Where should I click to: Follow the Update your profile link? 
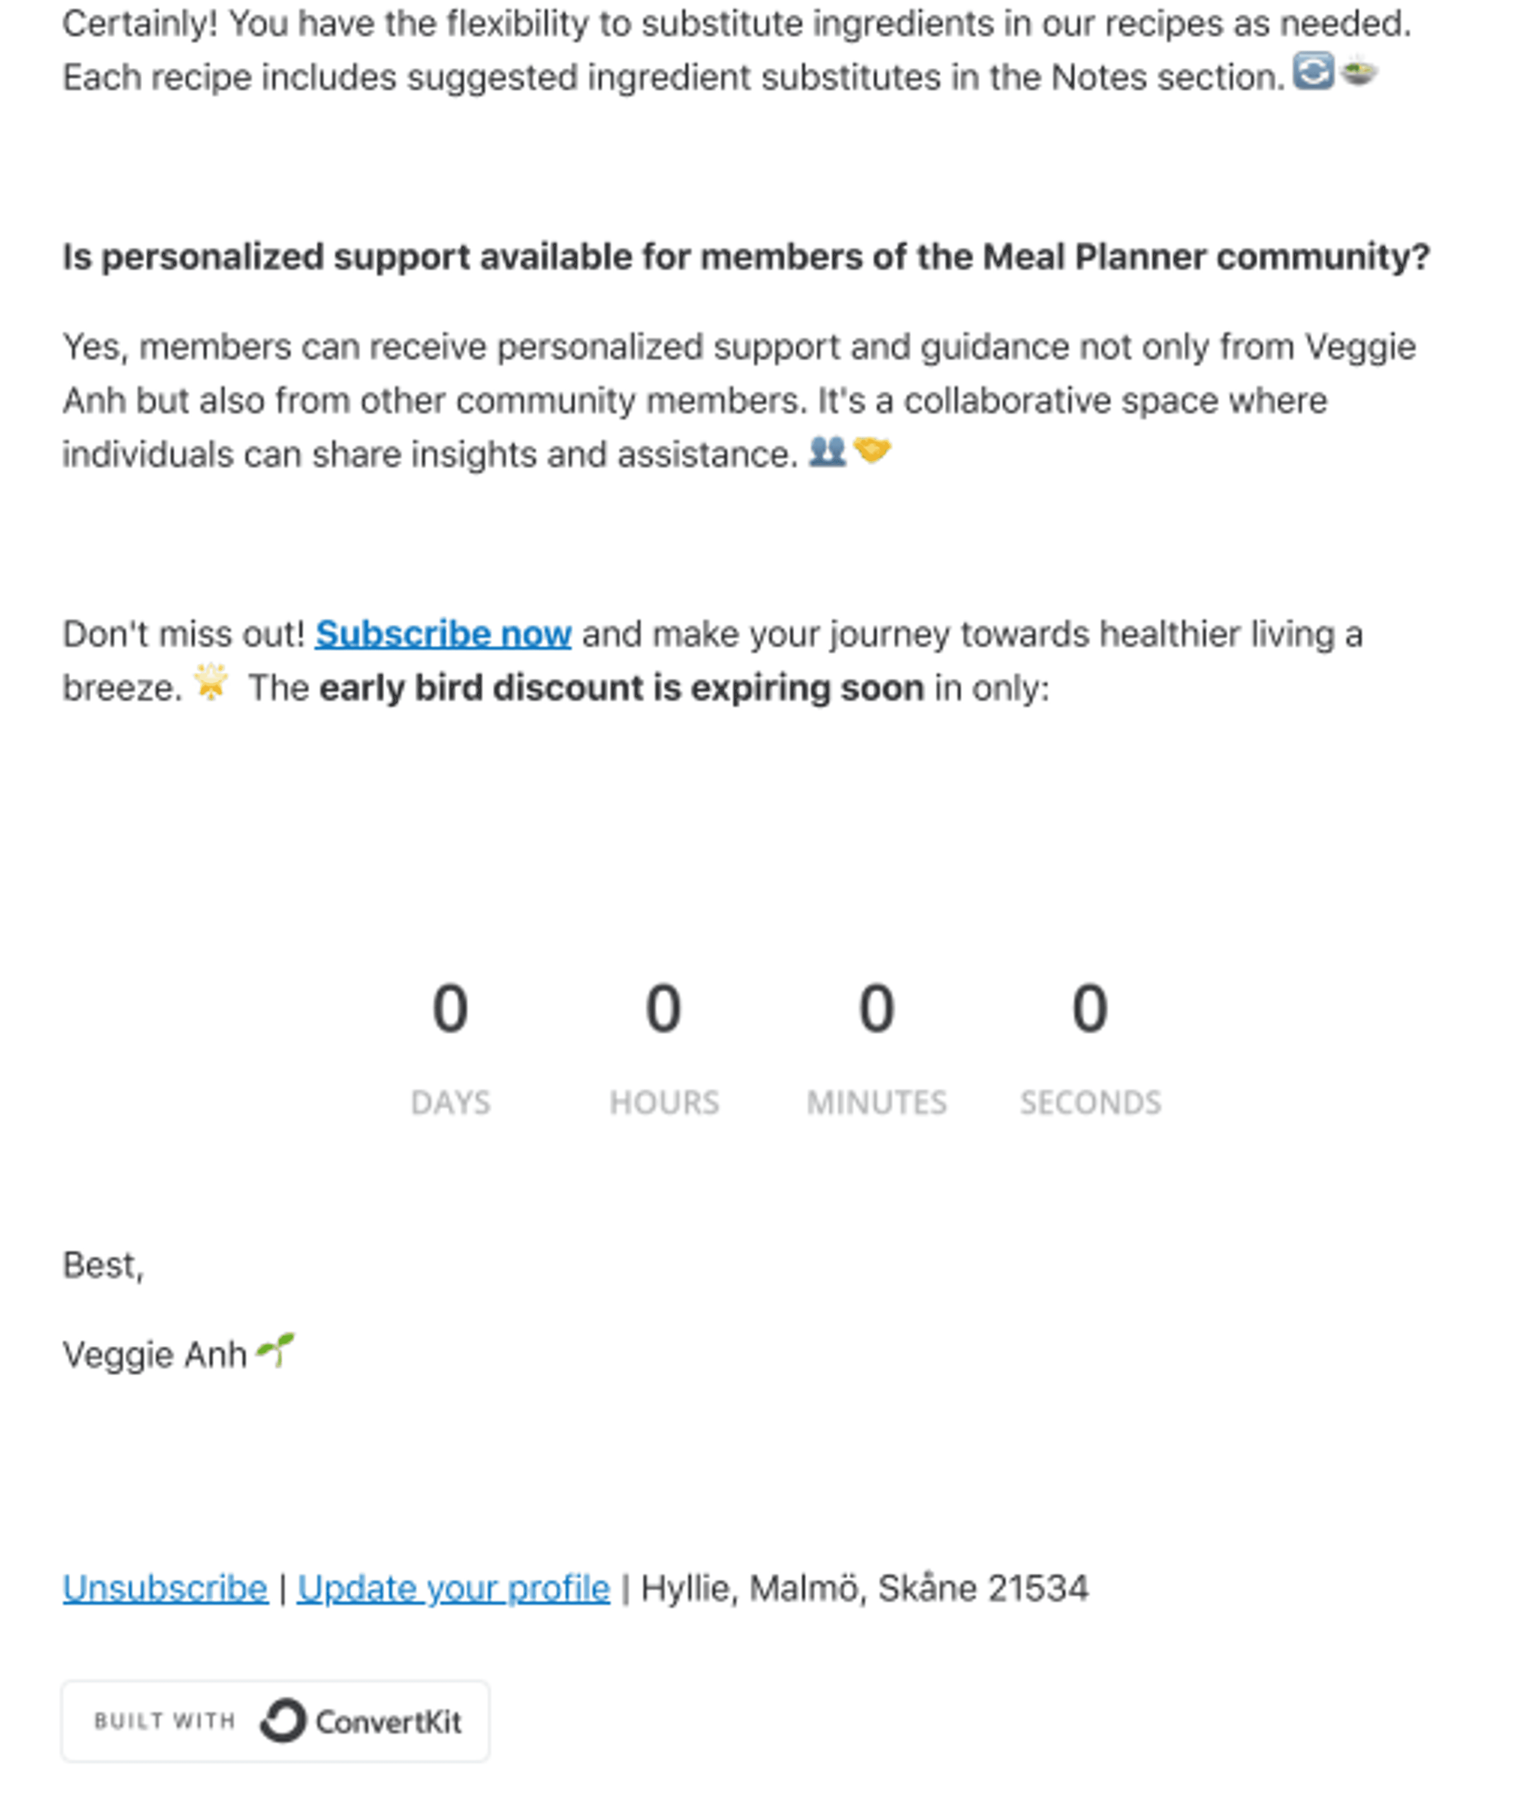[453, 1588]
